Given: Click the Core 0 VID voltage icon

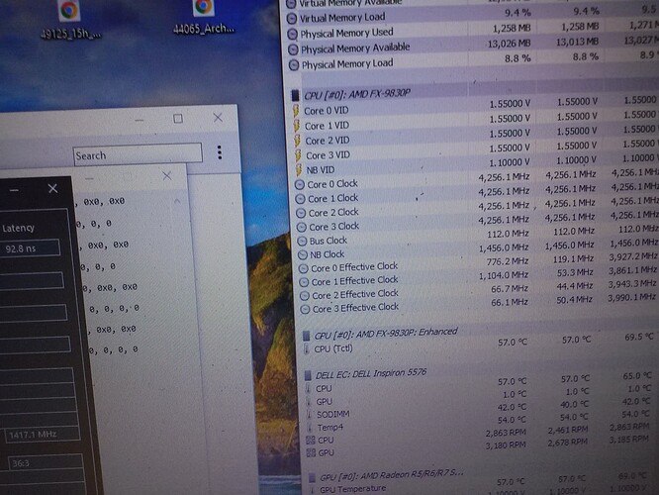Looking at the screenshot, I should pos(296,111).
